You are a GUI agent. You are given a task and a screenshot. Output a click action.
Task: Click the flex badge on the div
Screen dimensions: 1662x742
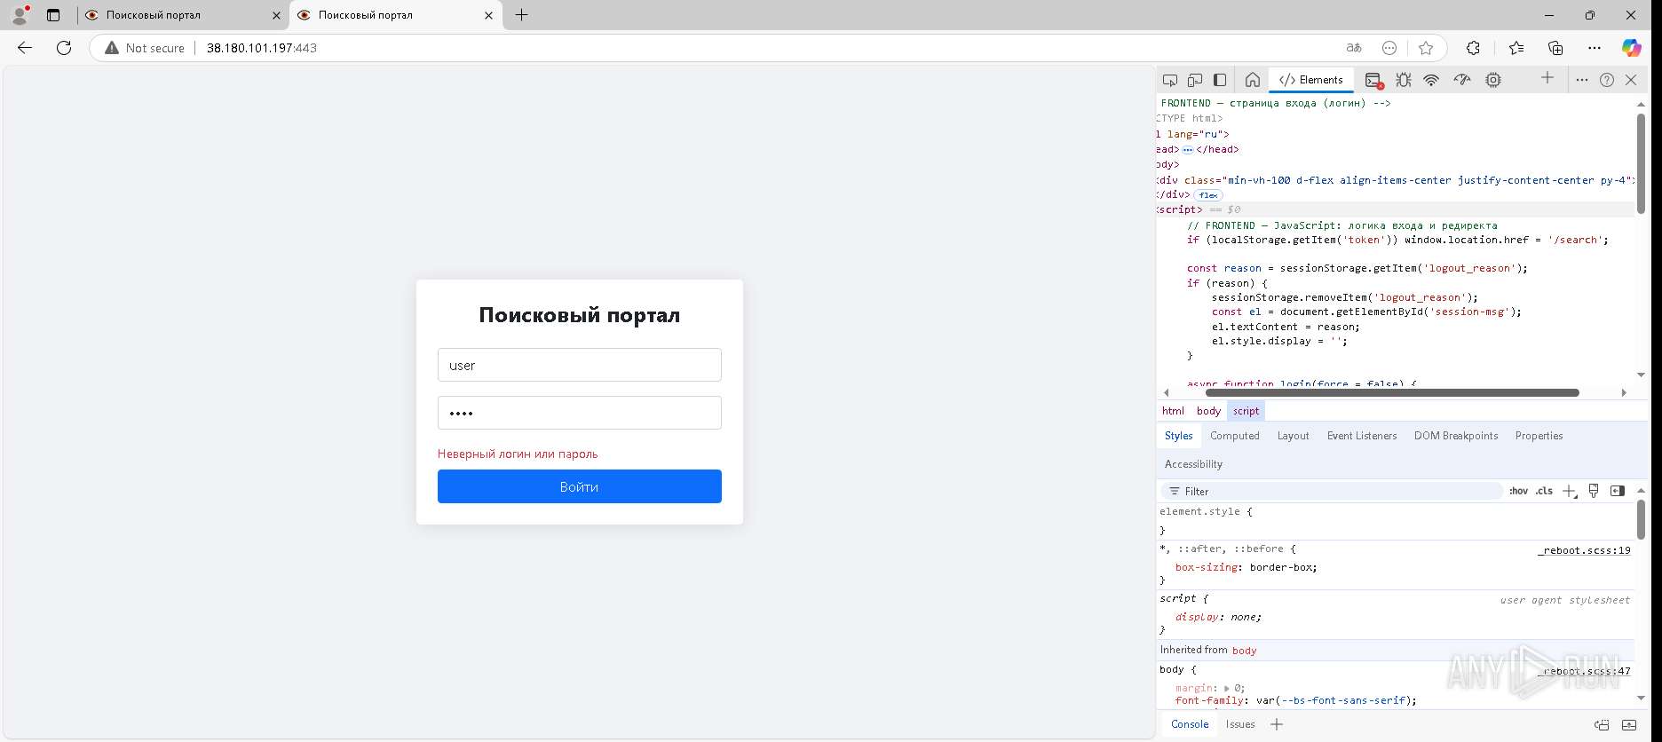click(x=1208, y=195)
